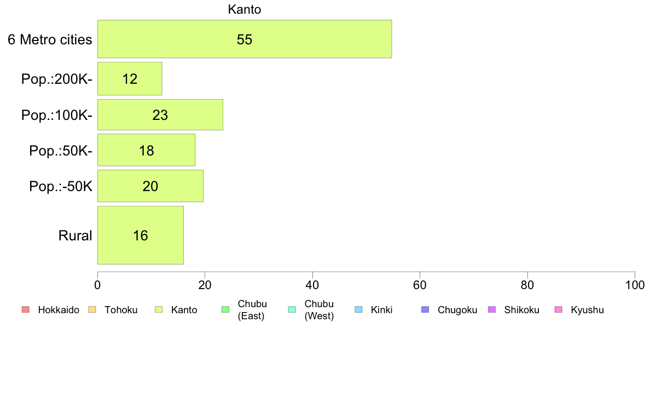The width and height of the screenshot is (650, 403).
Task: Click the Kyushu legend label
Action: (x=587, y=310)
